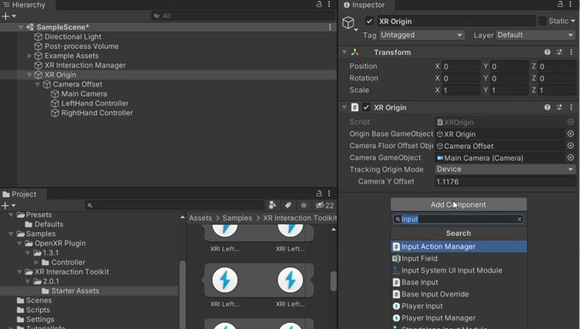This screenshot has width=580, height=329.
Task: Open Project panel three-dot menu
Action: [x=329, y=193]
